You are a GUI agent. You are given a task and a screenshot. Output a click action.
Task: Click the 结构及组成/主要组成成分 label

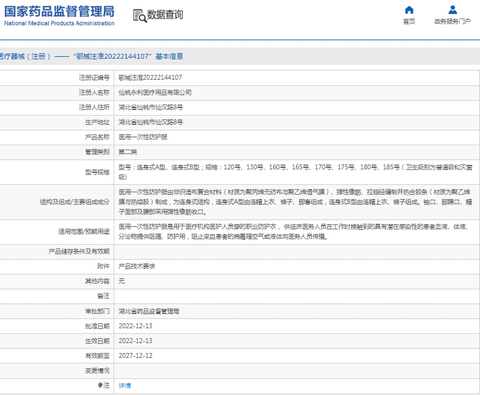click(74, 202)
